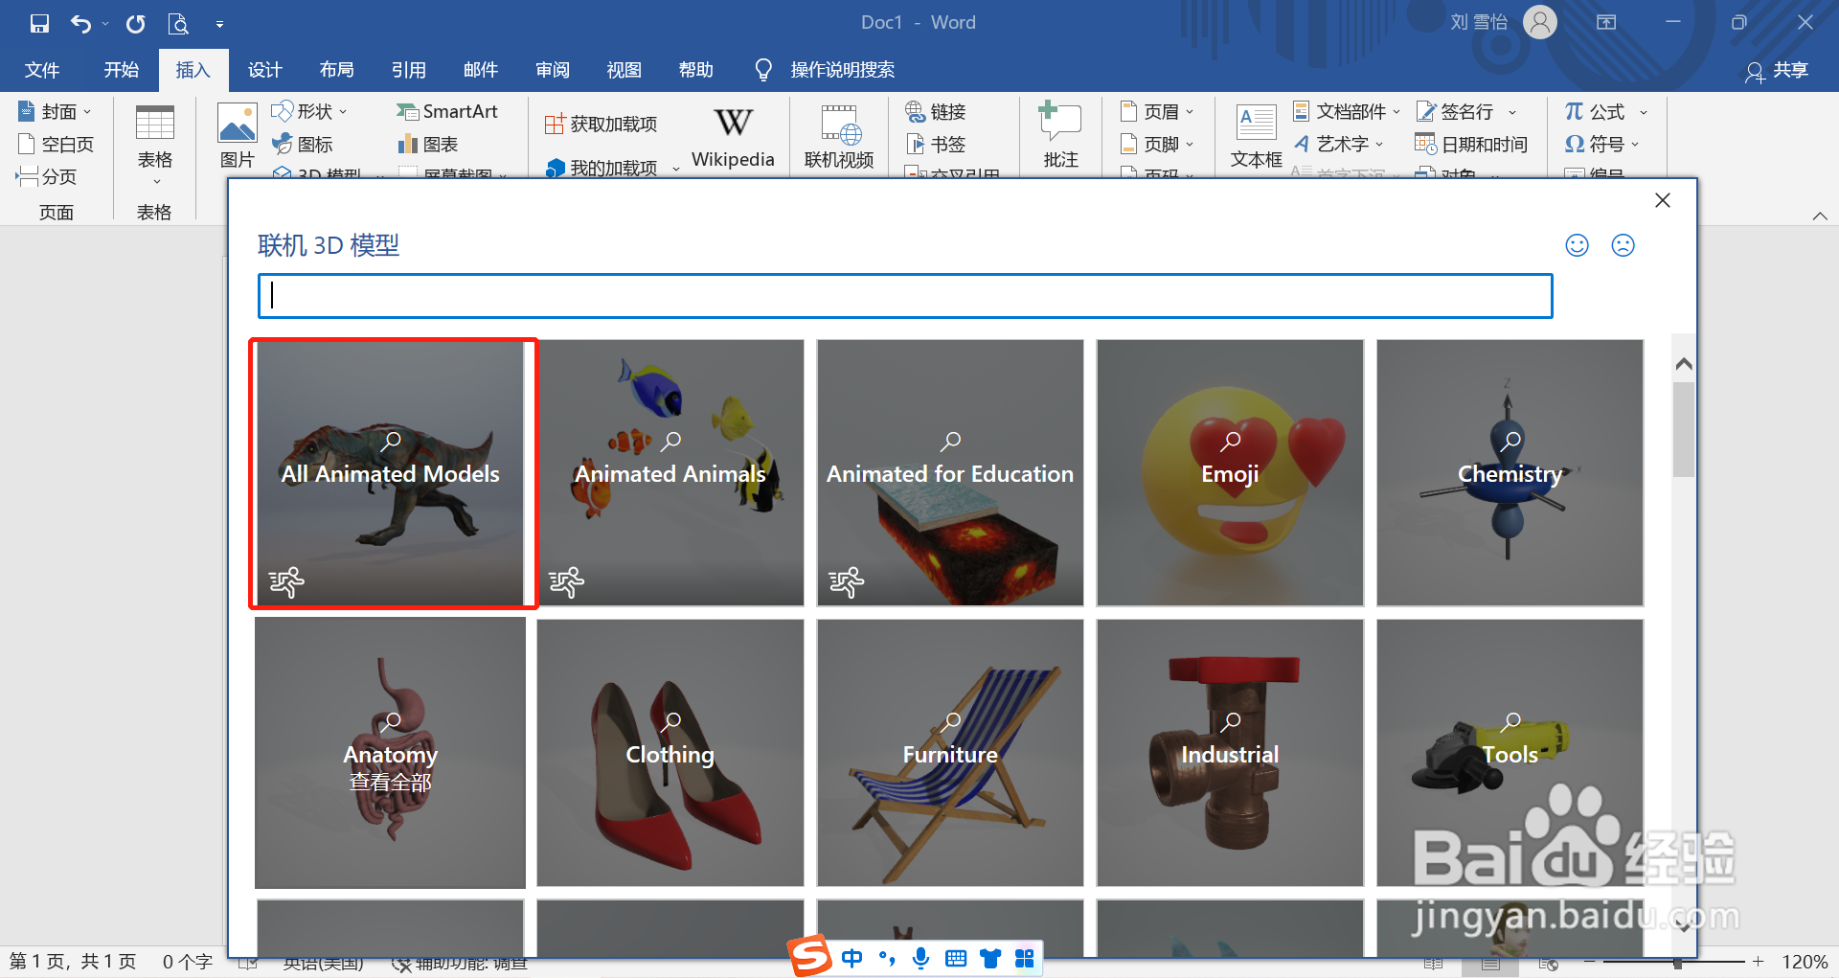Open the 页脚 footer dropdown

pos(1157,145)
